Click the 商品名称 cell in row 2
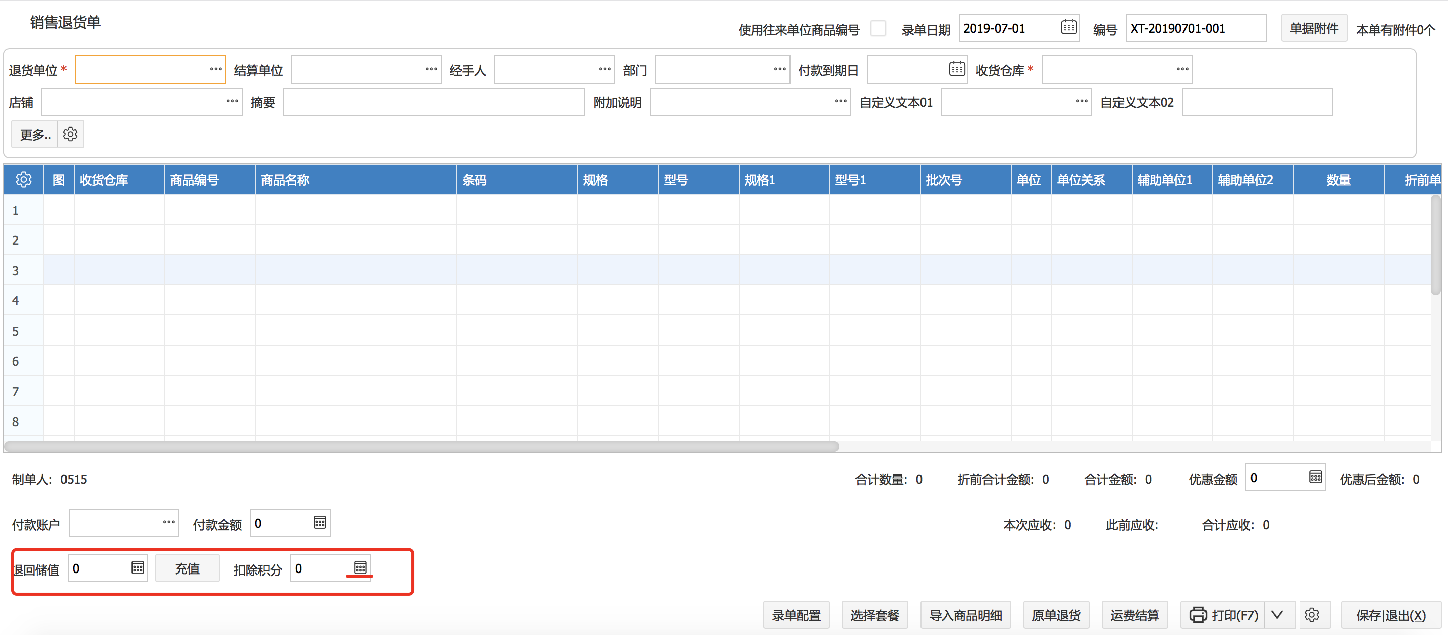 (x=356, y=240)
